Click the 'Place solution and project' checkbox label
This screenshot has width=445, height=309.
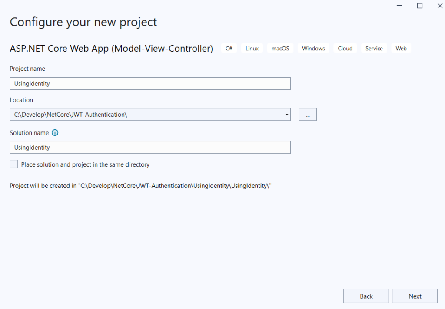tap(85, 165)
